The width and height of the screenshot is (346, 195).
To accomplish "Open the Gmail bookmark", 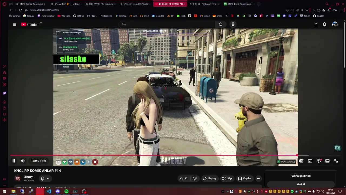I will 205,16.
